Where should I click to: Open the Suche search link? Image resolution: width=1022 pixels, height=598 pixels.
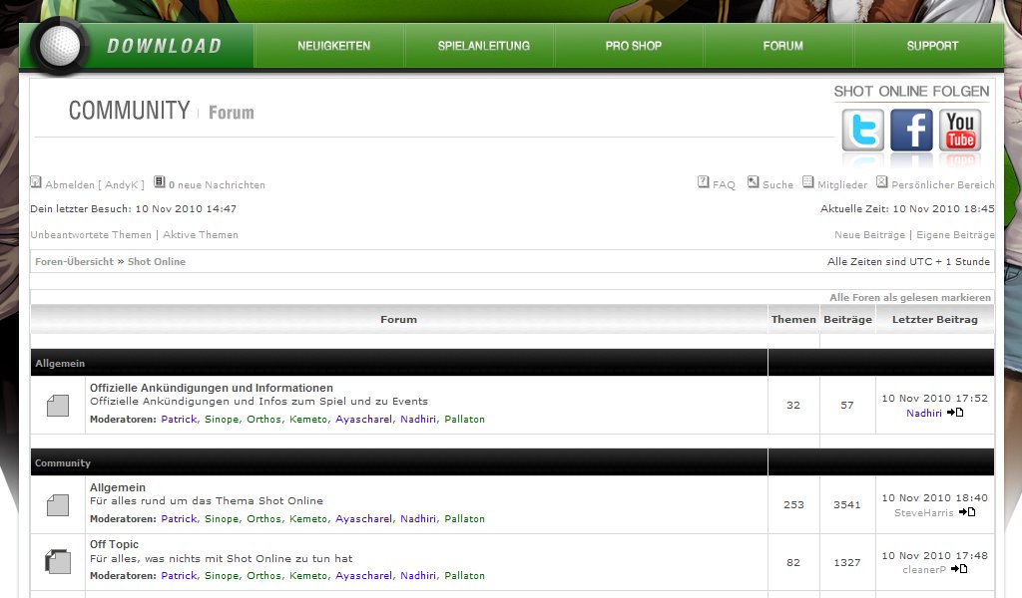(777, 184)
